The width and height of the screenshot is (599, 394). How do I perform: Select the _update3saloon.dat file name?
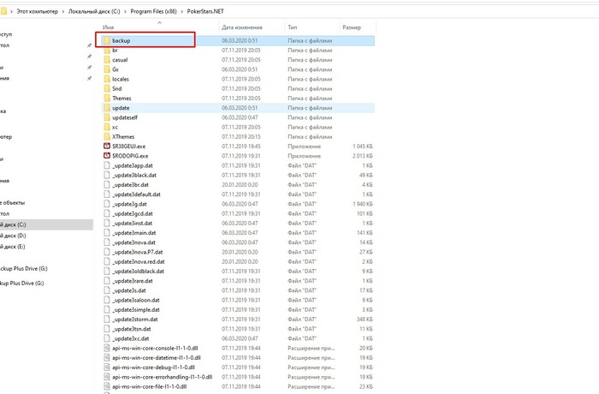136,300
